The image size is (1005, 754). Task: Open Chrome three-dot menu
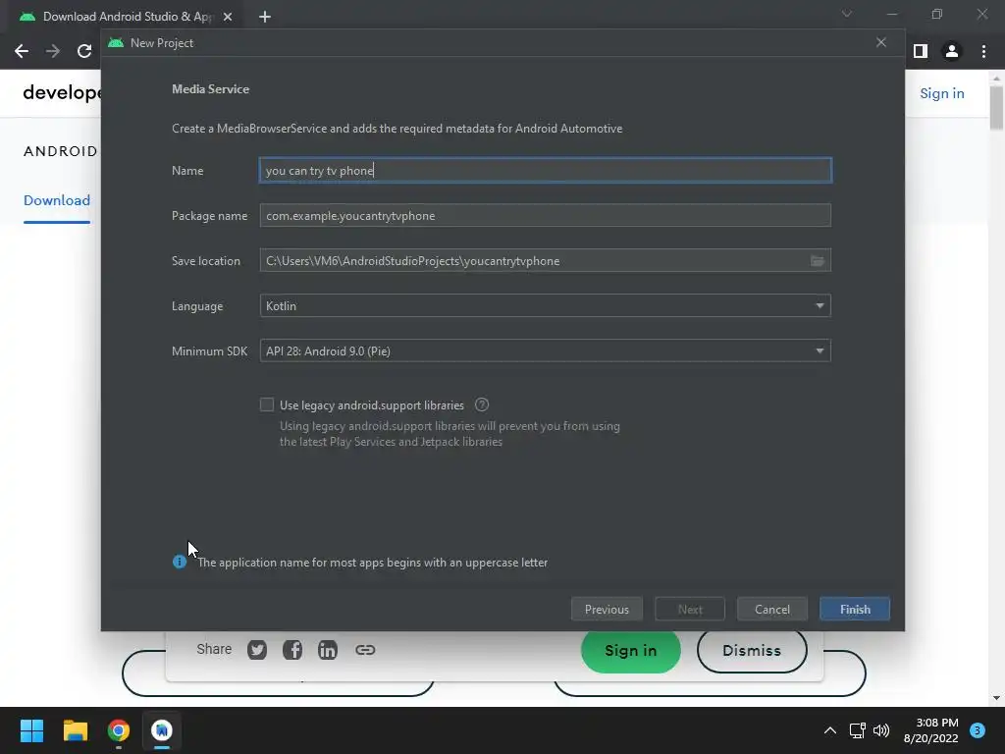[983, 51]
